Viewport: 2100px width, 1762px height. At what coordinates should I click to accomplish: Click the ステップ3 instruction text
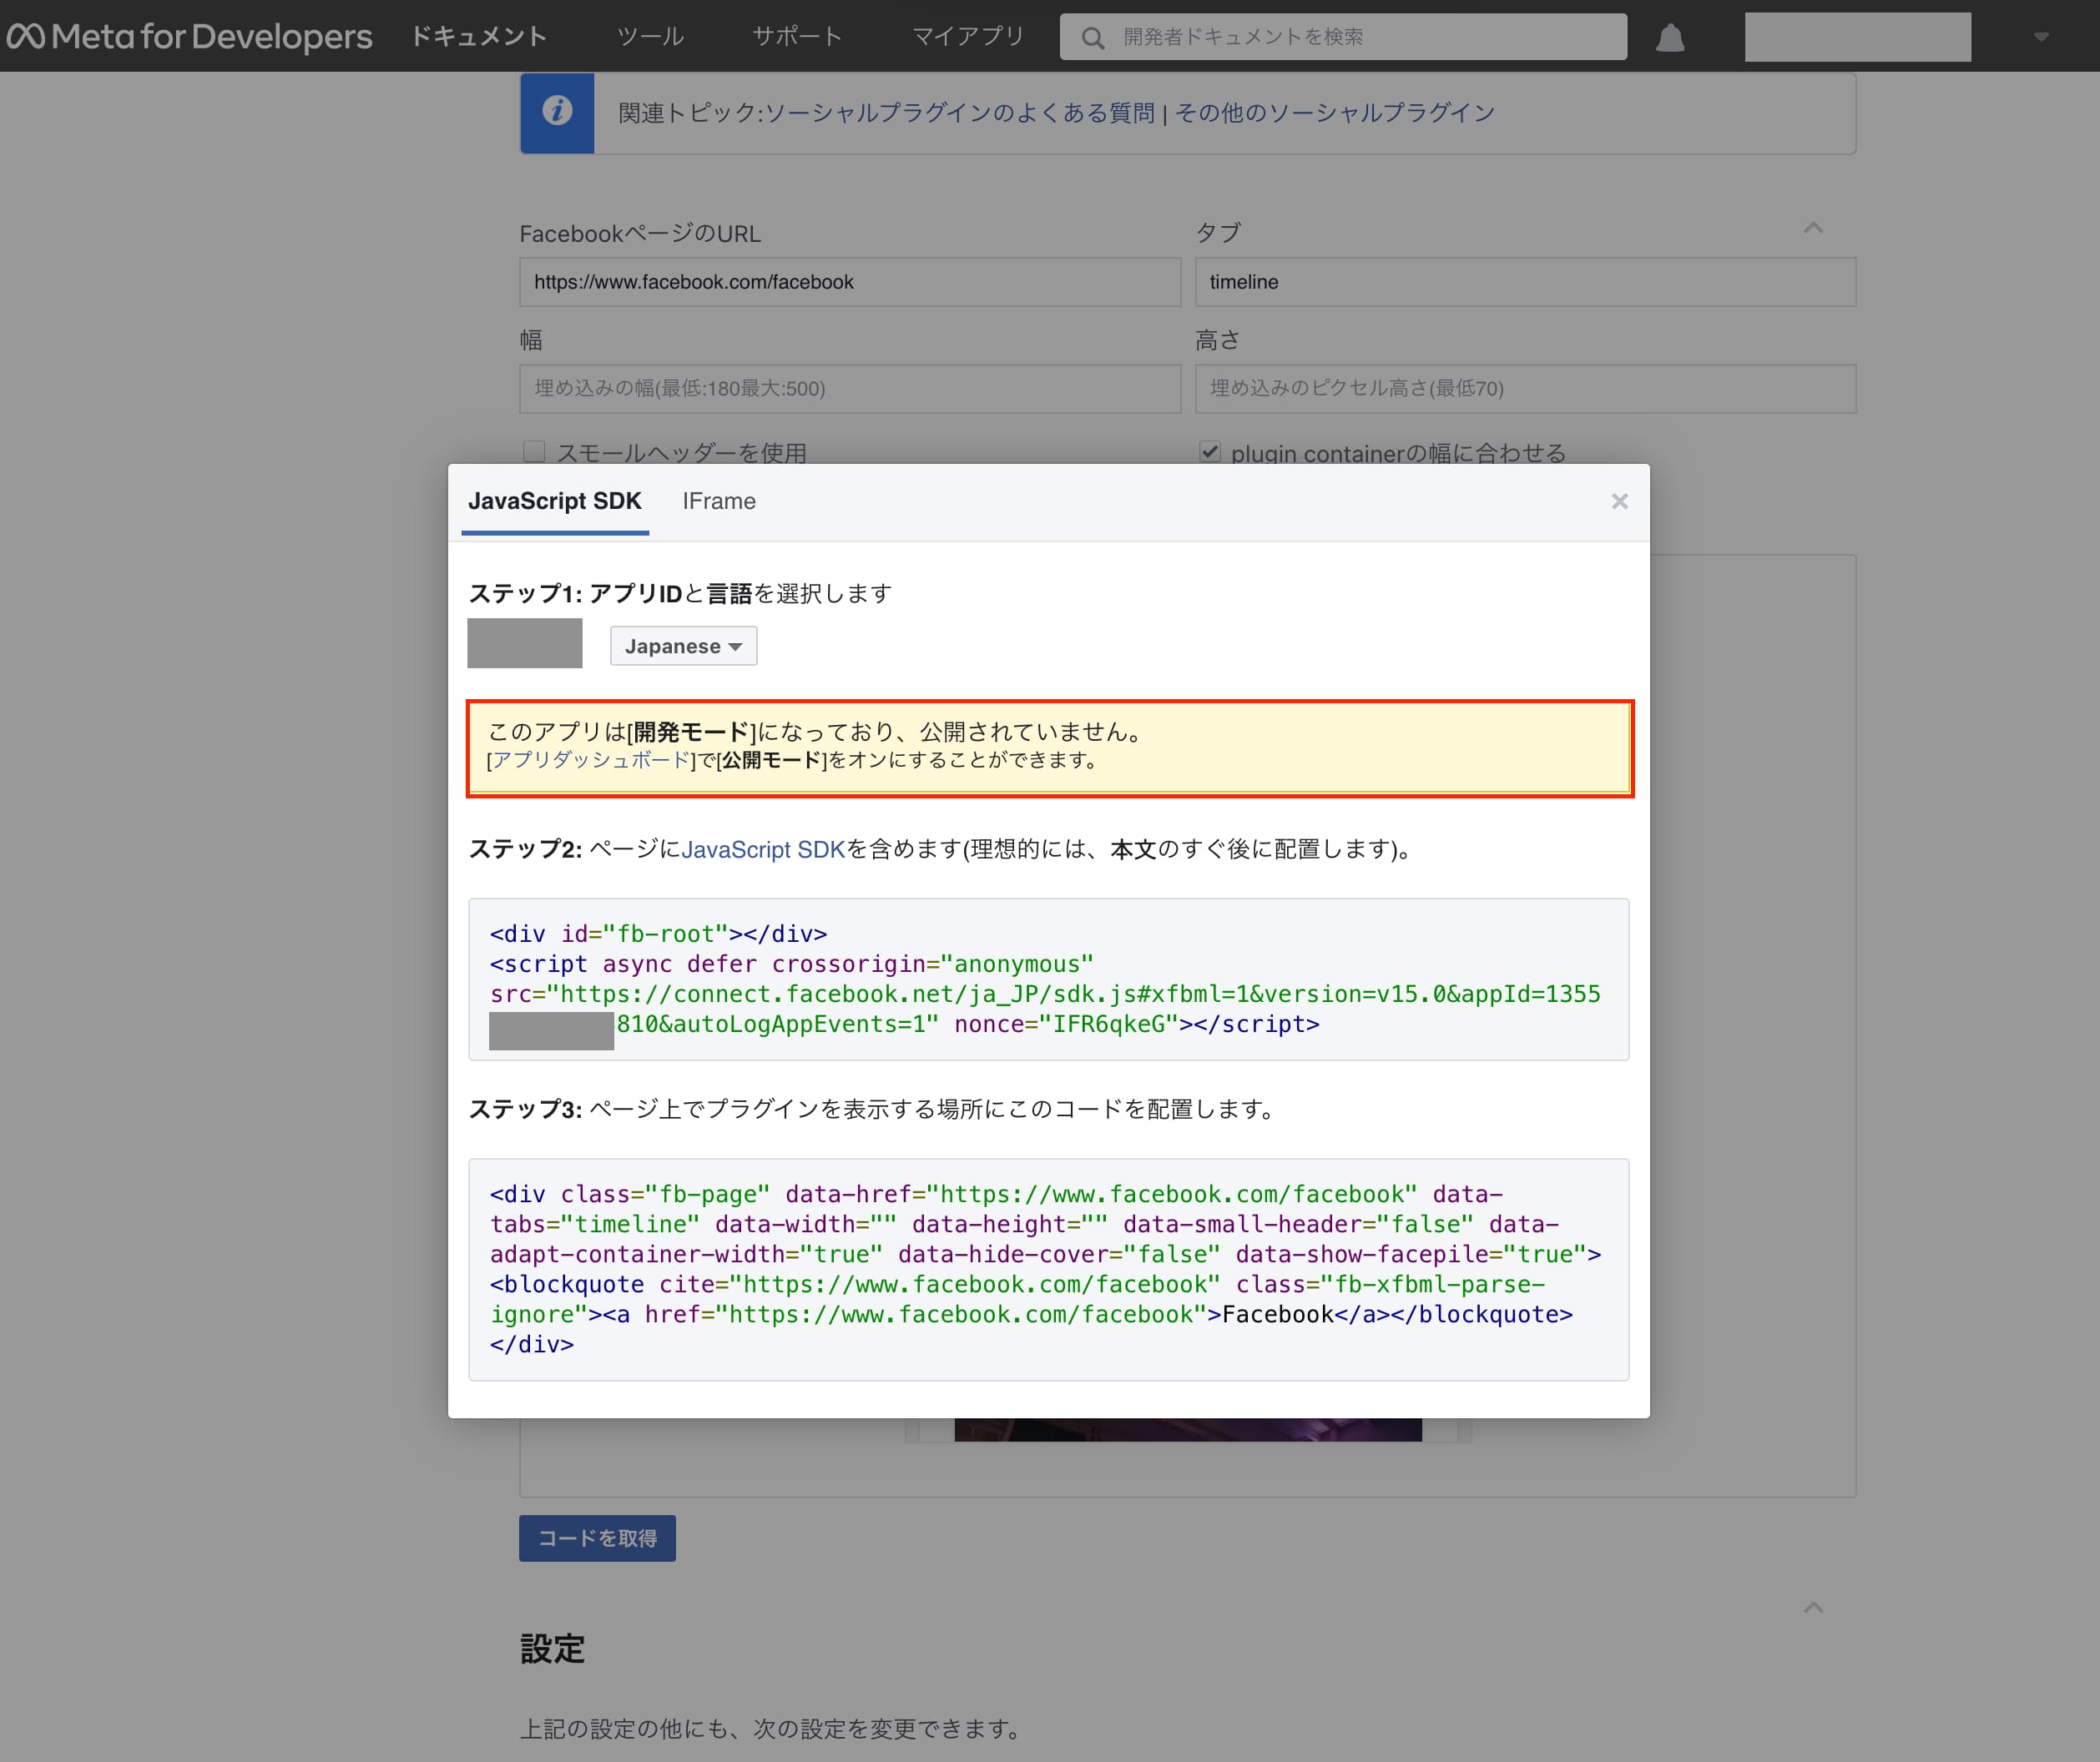click(x=871, y=1110)
